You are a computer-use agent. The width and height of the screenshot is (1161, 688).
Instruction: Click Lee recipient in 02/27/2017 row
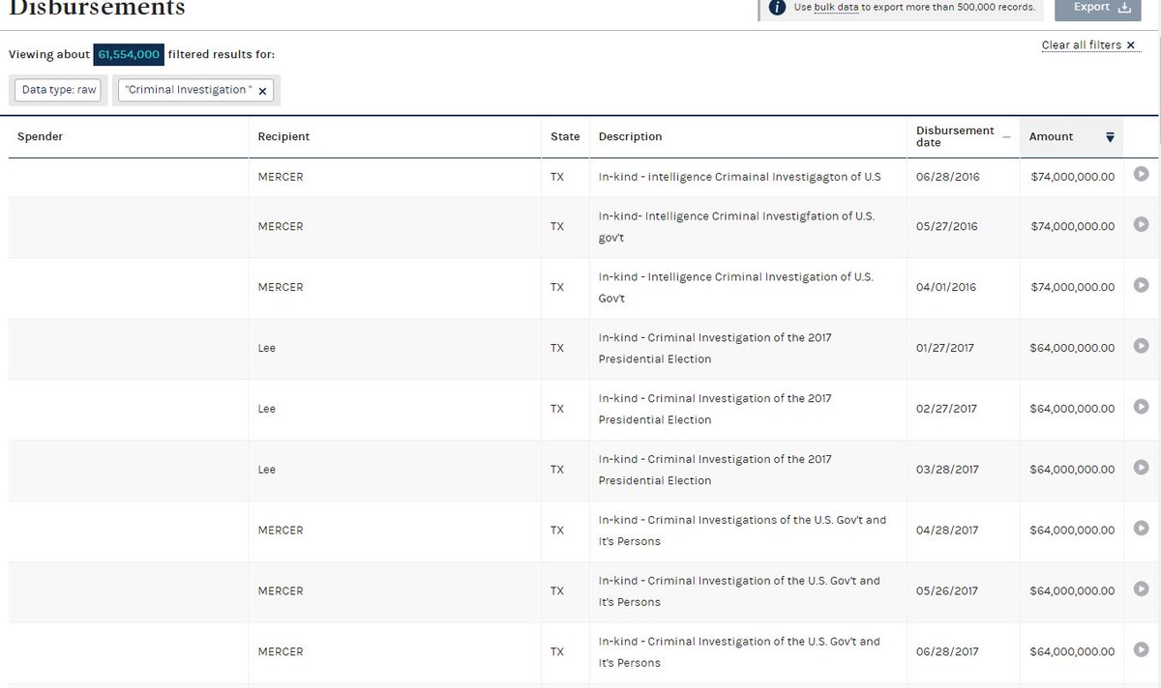click(267, 410)
